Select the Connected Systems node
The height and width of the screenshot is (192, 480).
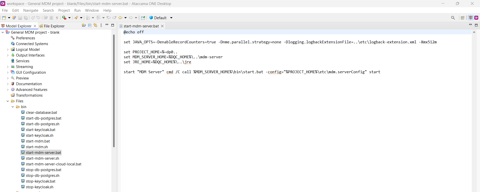tap(32, 44)
